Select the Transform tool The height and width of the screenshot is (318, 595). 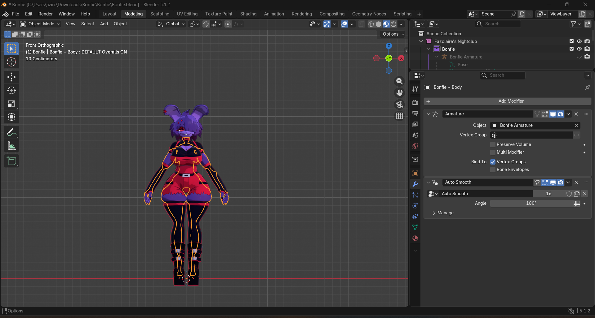(x=11, y=117)
